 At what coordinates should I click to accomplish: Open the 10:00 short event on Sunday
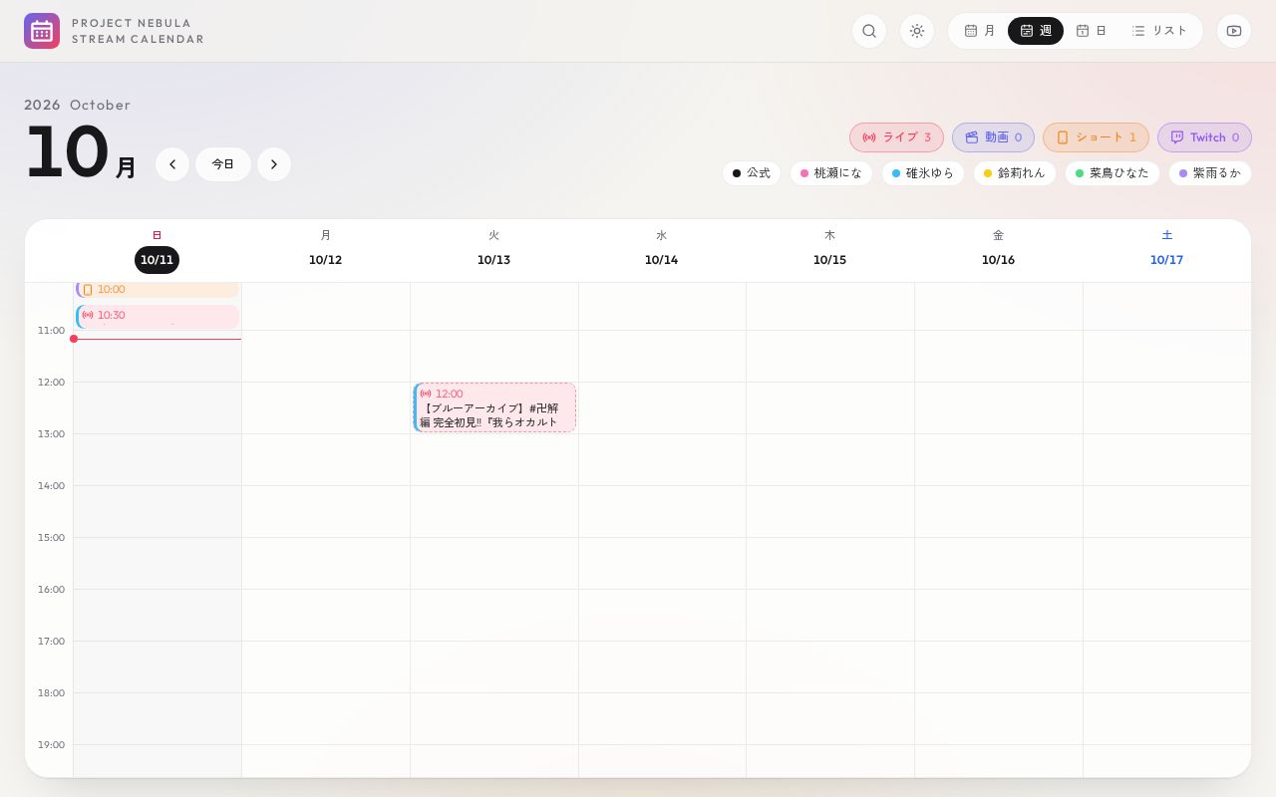point(158,290)
